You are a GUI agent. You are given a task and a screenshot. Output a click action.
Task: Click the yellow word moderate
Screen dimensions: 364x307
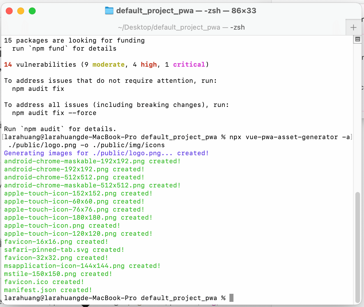point(108,65)
